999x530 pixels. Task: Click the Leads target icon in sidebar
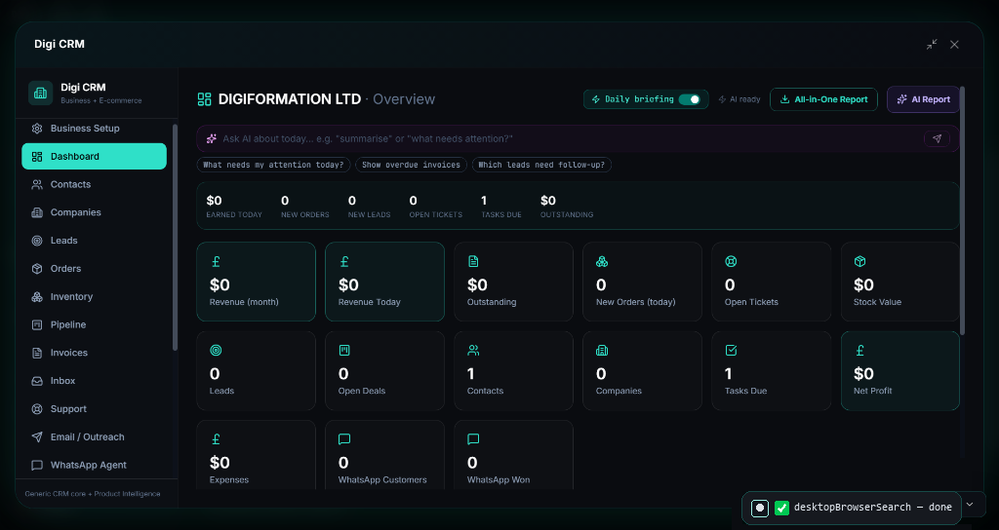[37, 241]
